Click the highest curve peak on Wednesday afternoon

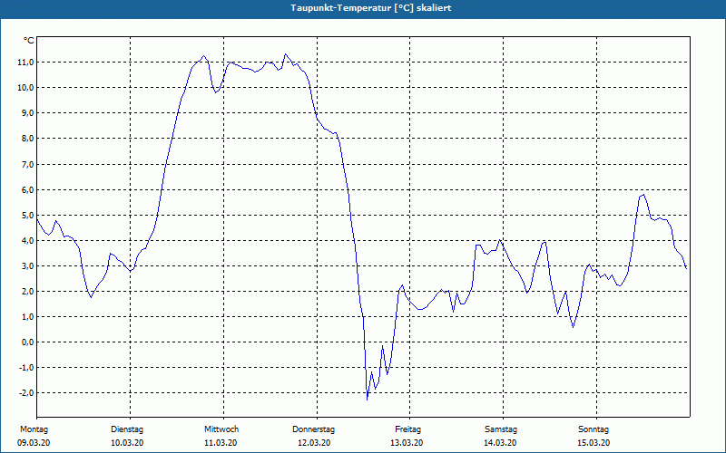click(x=285, y=54)
